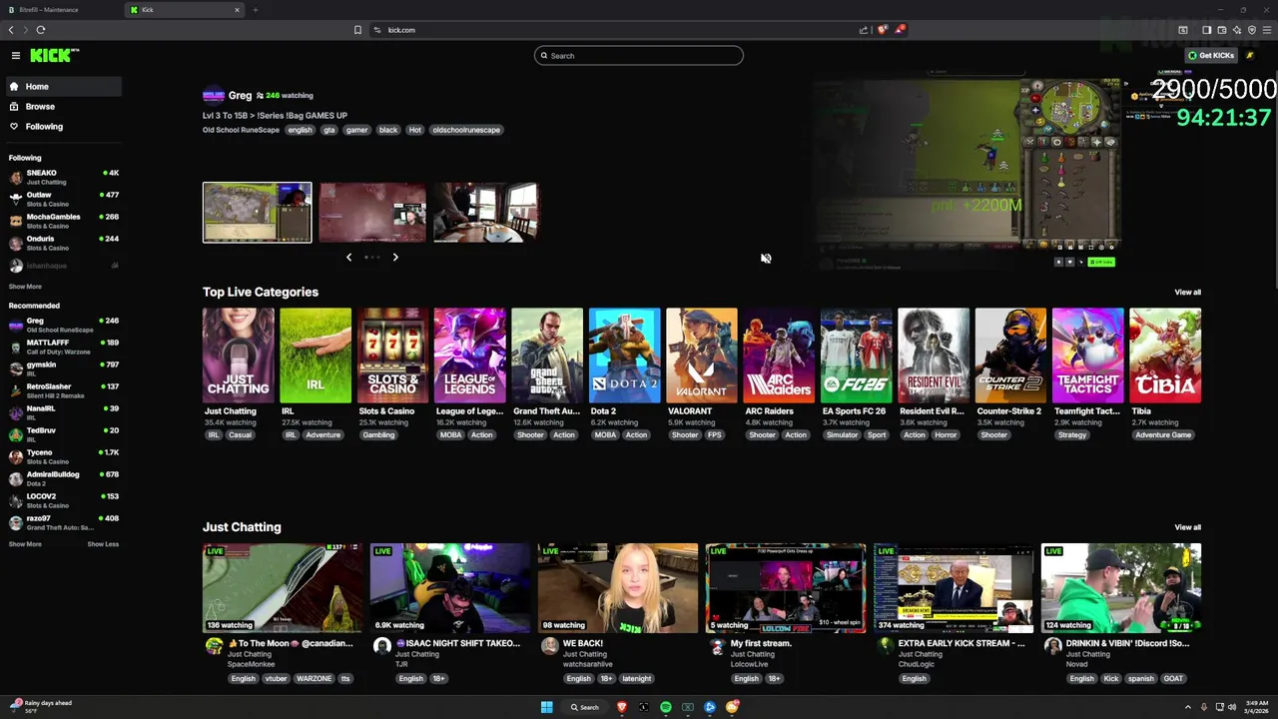Open the Counter-Strike 2 category card
Screen dimensions: 1278x719
1010,356
